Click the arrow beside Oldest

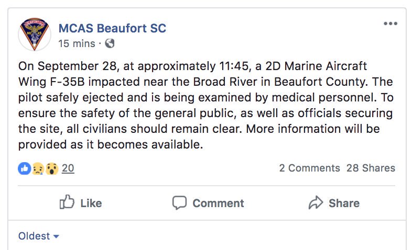(56, 236)
